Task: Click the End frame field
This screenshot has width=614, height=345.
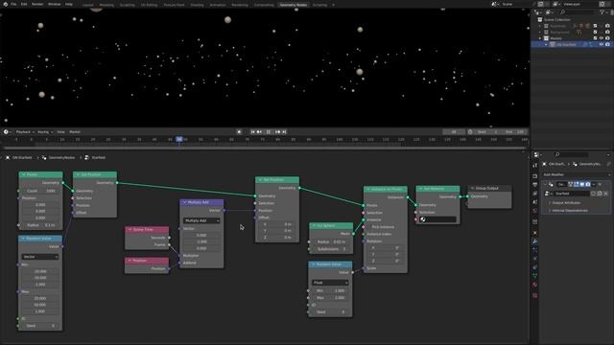Action: click(514, 132)
